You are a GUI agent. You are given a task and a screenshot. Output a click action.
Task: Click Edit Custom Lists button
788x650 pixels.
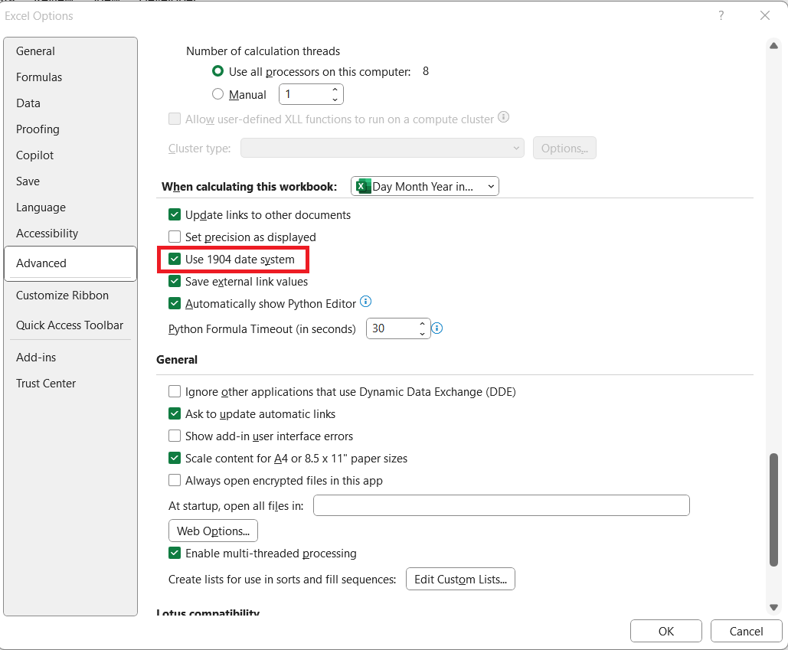coord(460,579)
